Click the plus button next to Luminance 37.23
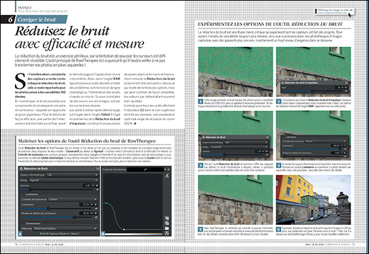 pyautogui.click(x=96, y=204)
